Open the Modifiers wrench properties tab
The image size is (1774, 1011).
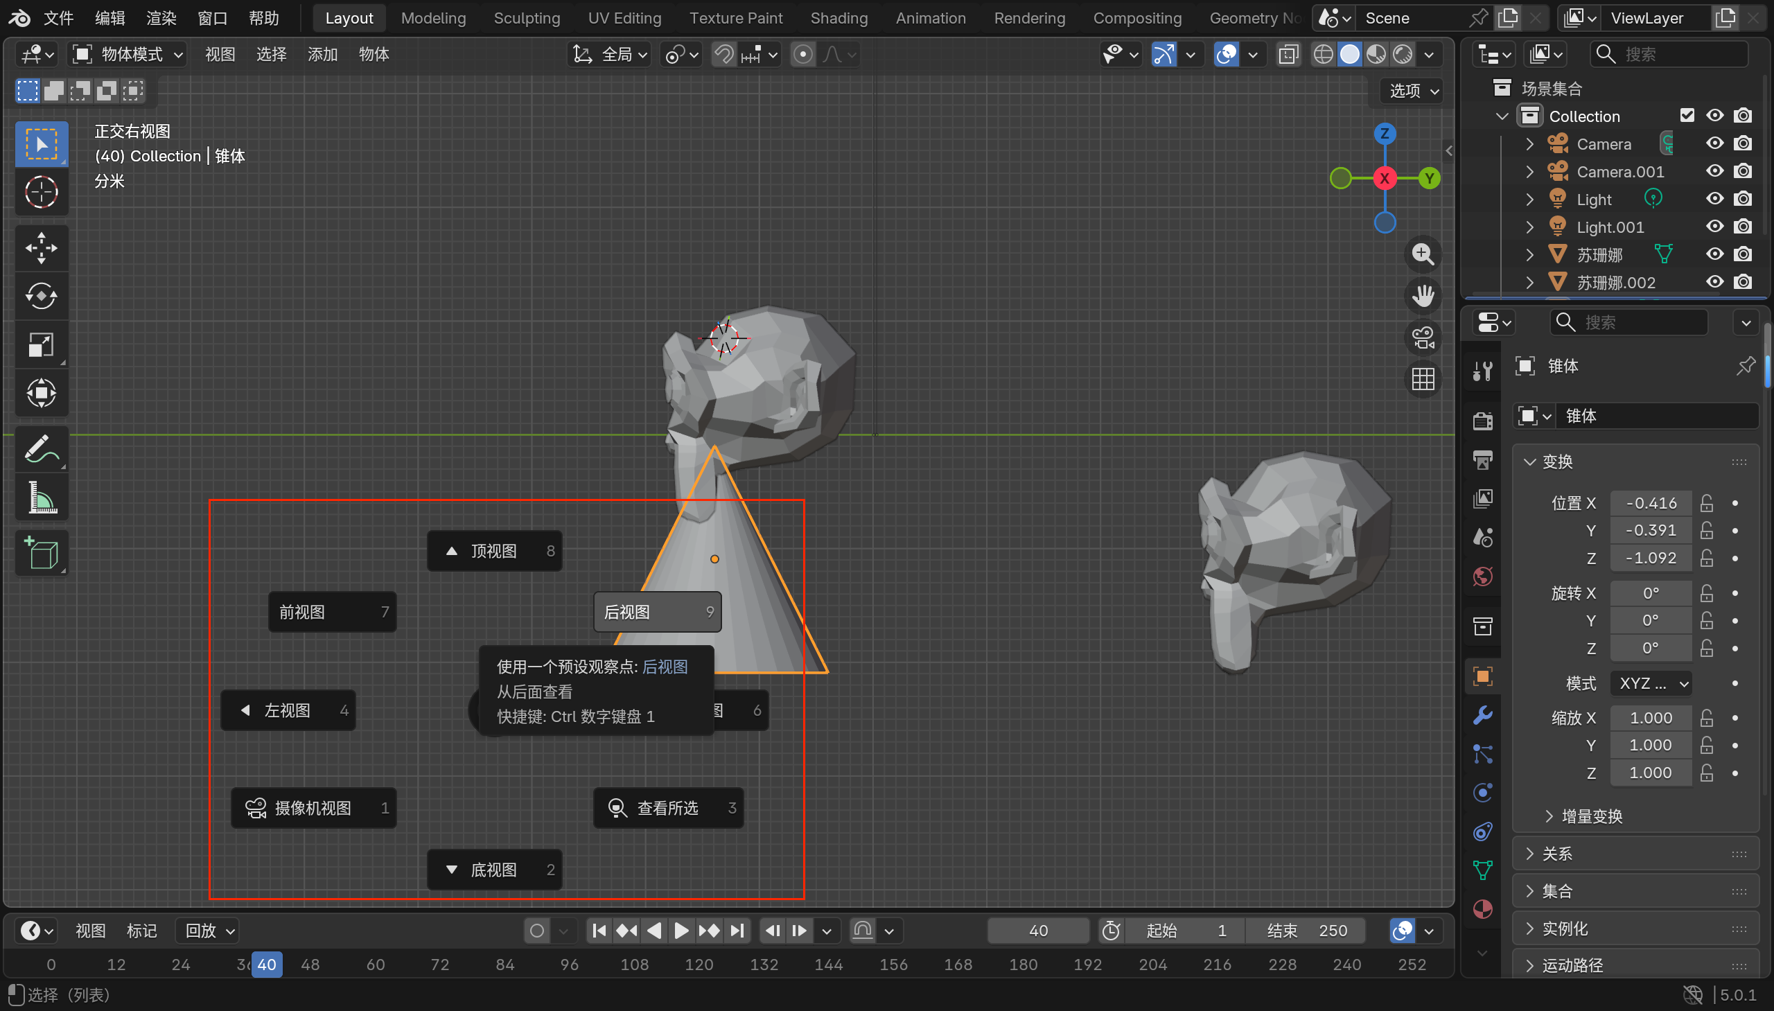pos(1482,716)
